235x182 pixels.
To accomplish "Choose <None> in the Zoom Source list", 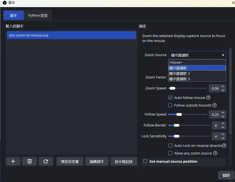I will [x=197, y=62].
